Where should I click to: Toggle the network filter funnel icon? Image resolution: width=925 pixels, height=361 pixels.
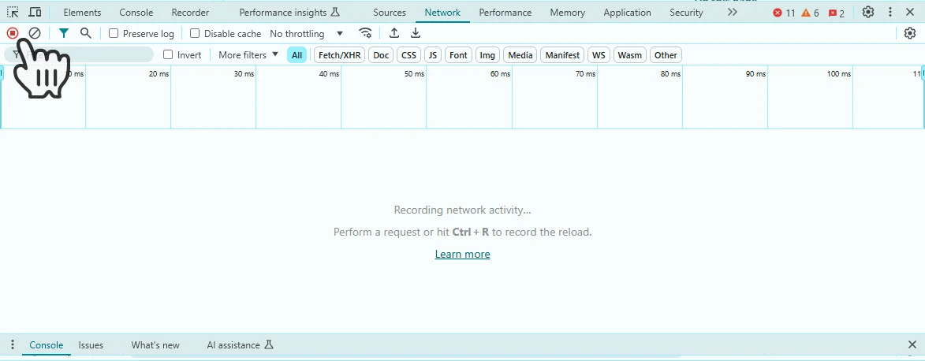point(64,34)
